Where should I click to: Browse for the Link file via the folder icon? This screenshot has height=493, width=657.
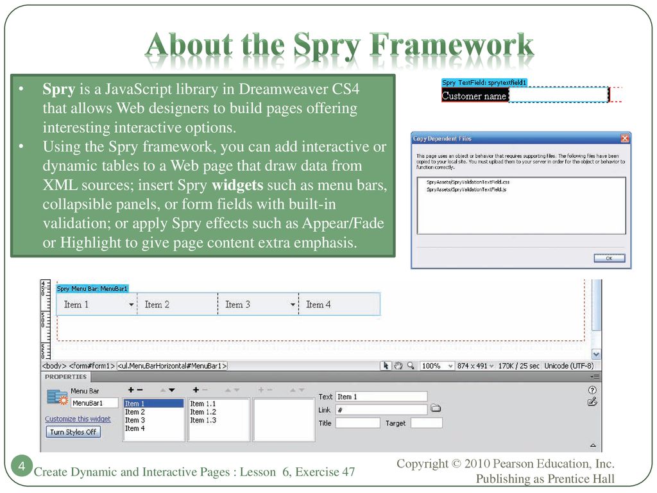click(436, 408)
